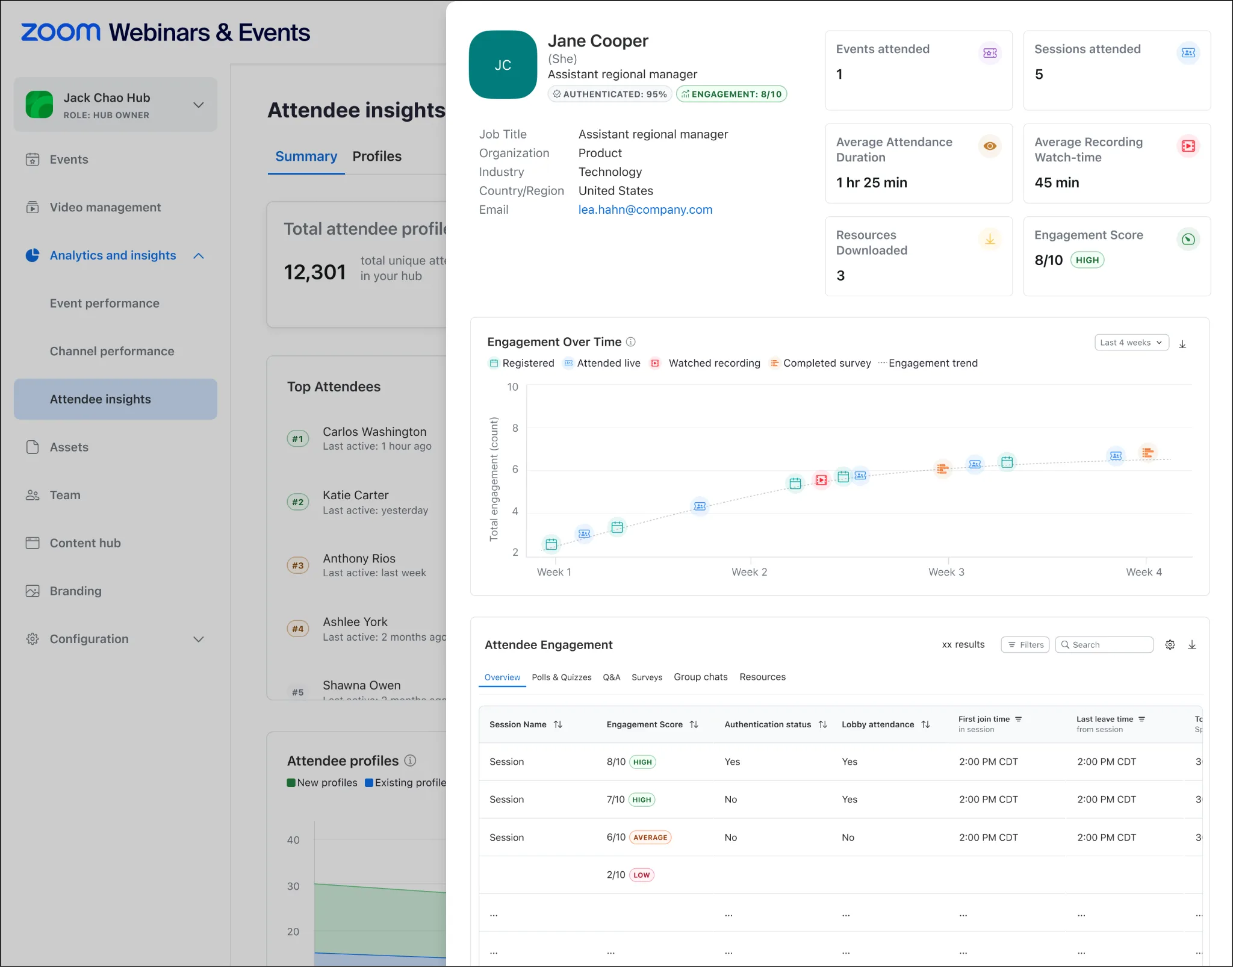Click the watched recording marker on chart
This screenshot has width=1233, height=967.
[x=821, y=480]
